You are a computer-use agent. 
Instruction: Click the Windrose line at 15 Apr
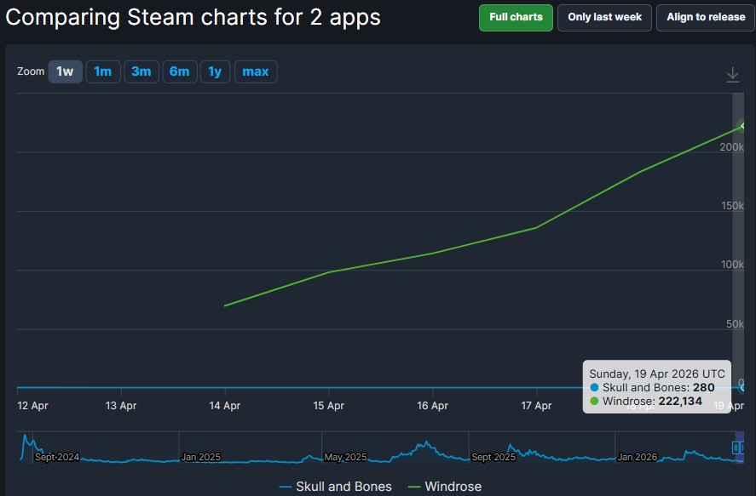(329, 272)
